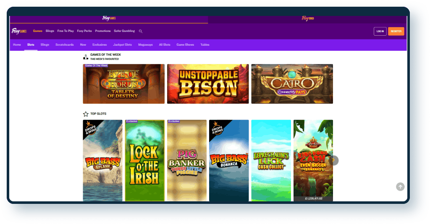Switch to the Foxy Games site tab
Image resolution: width=430 pixels, height=224 pixels.
[109, 18]
